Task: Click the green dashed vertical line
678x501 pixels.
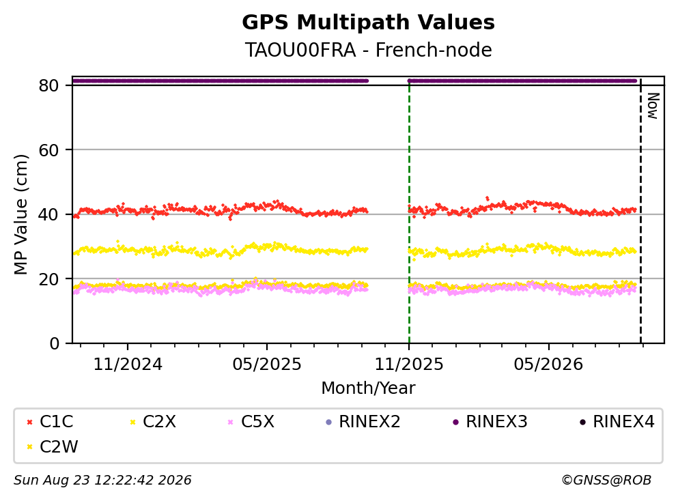Action: pos(409,214)
